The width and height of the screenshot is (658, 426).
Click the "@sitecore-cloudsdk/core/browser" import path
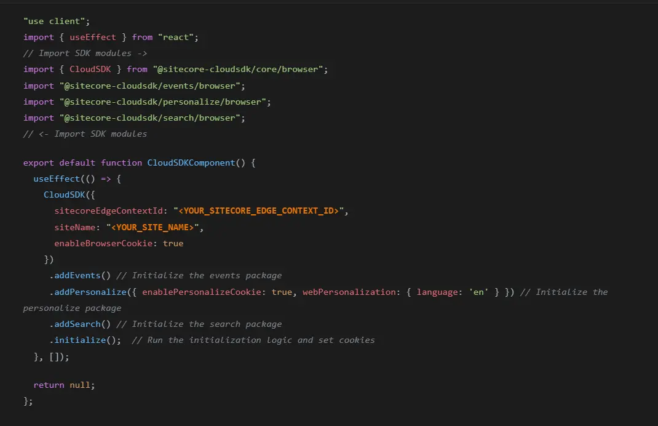(x=238, y=70)
